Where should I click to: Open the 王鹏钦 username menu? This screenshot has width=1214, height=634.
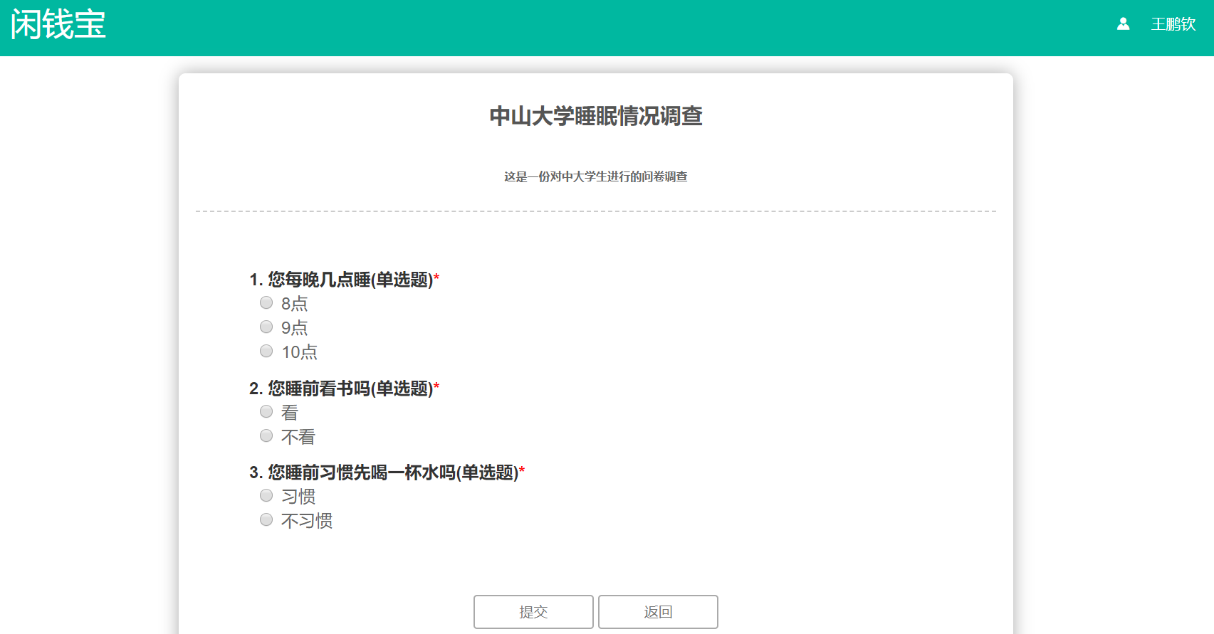click(x=1173, y=24)
